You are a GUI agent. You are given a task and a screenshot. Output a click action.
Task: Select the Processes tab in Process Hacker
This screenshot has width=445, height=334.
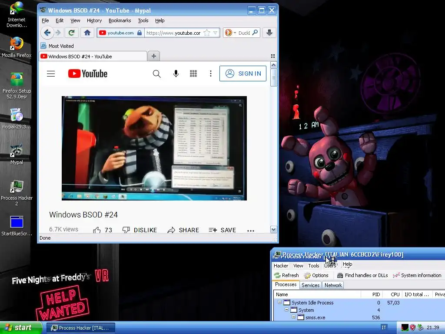pyautogui.click(x=286, y=284)
